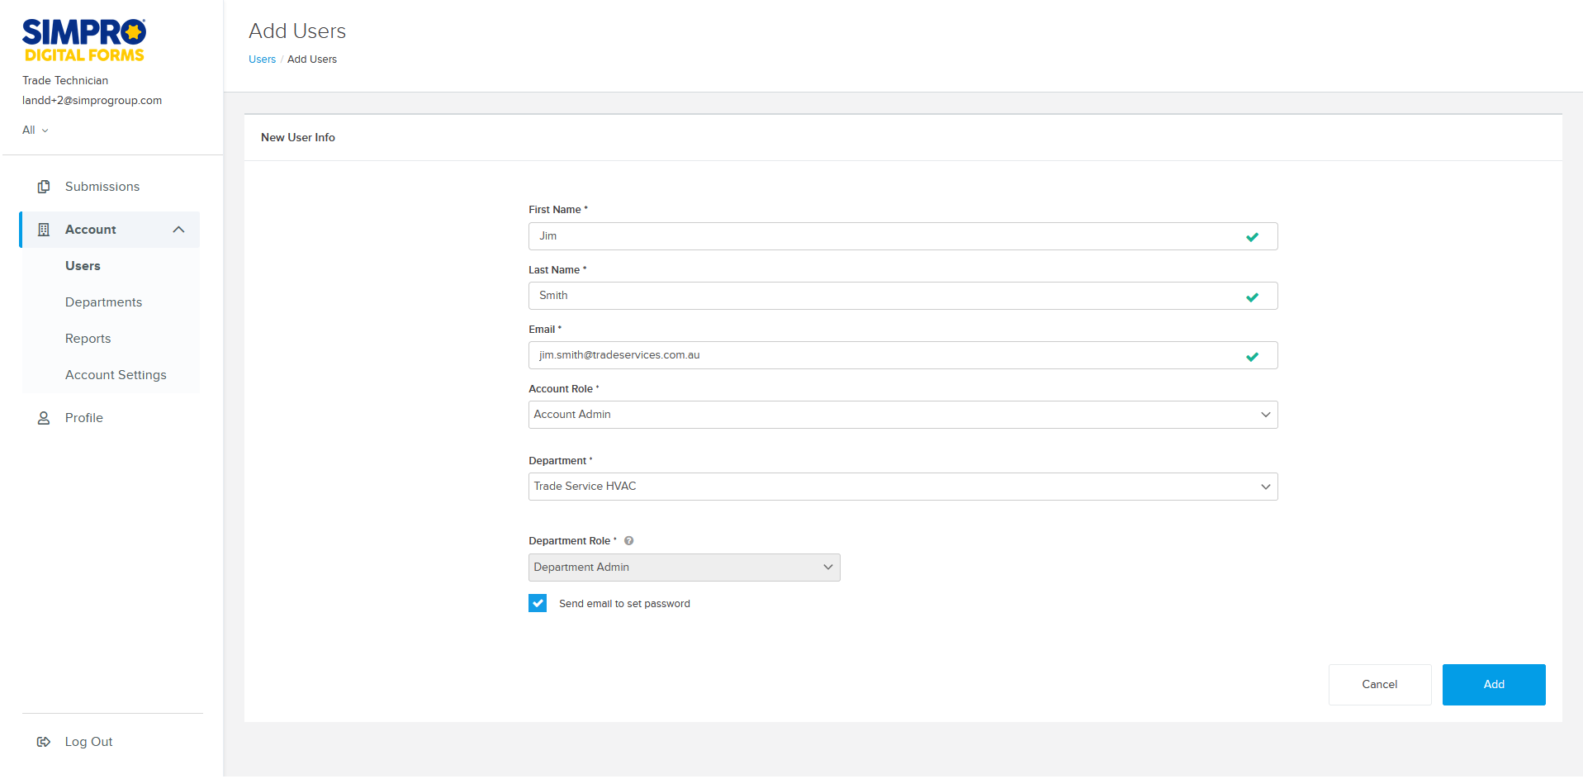Open the Department Role dropdown
Screen dimensions: 1583x779
684,568
